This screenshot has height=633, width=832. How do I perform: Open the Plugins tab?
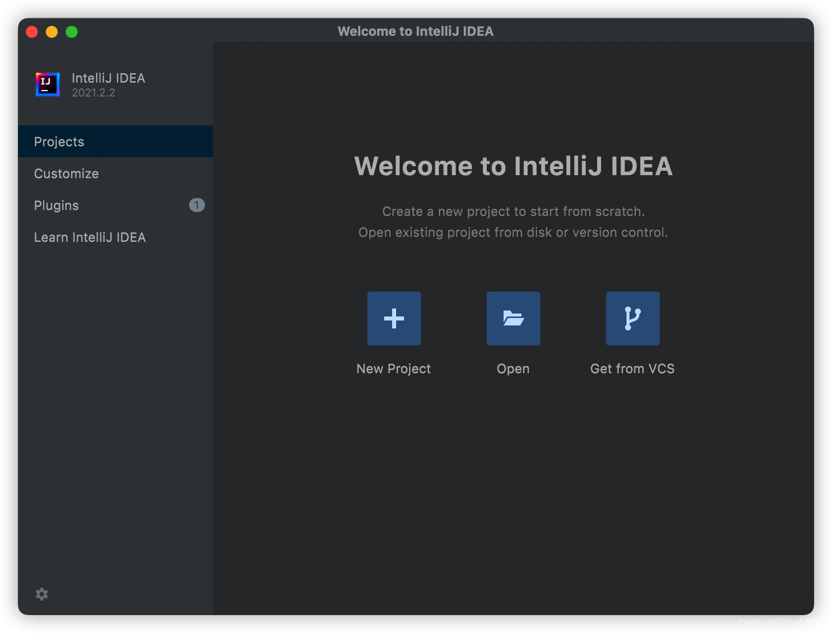(115, 205)
